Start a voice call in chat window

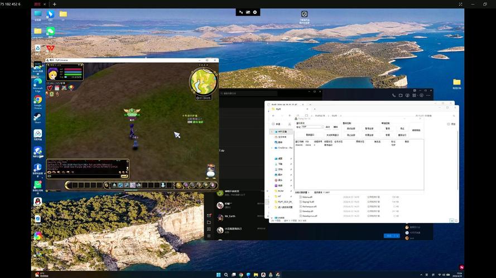[393, 95]
